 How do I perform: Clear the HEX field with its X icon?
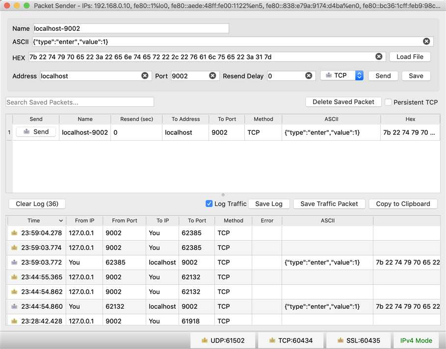tap(379, 56)
